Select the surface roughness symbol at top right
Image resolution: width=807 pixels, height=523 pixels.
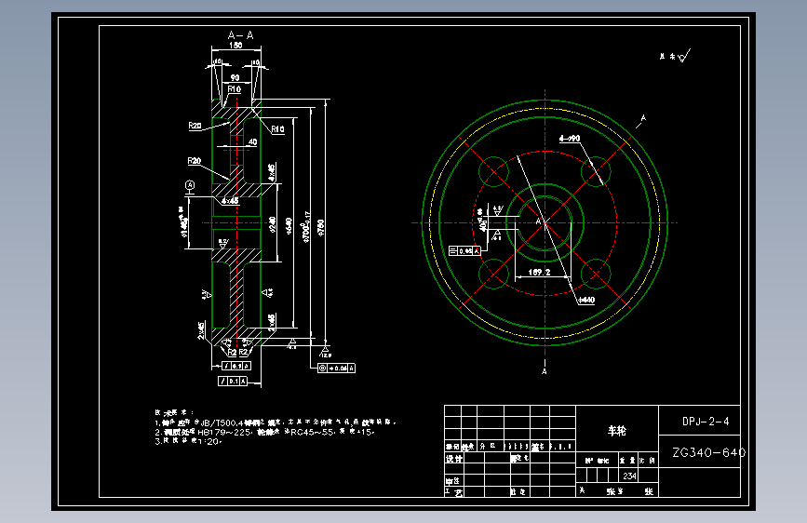pos(676,56)
